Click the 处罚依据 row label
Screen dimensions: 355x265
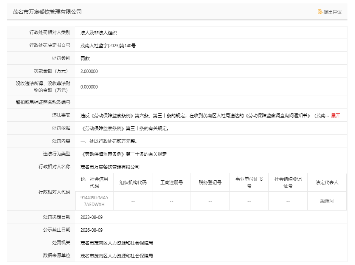point(61,128)
